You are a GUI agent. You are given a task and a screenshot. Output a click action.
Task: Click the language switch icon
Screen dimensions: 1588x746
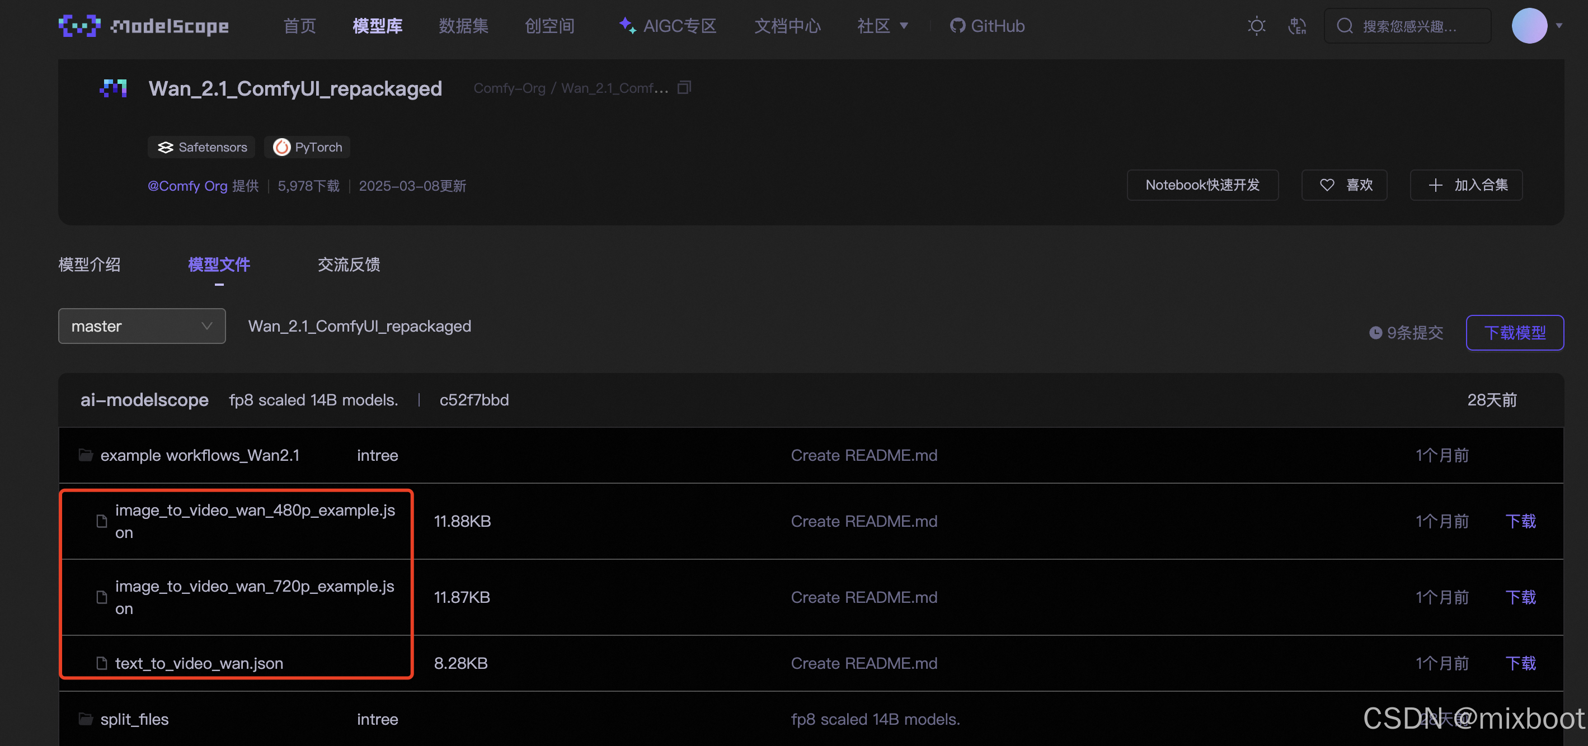pos(1297,26)
